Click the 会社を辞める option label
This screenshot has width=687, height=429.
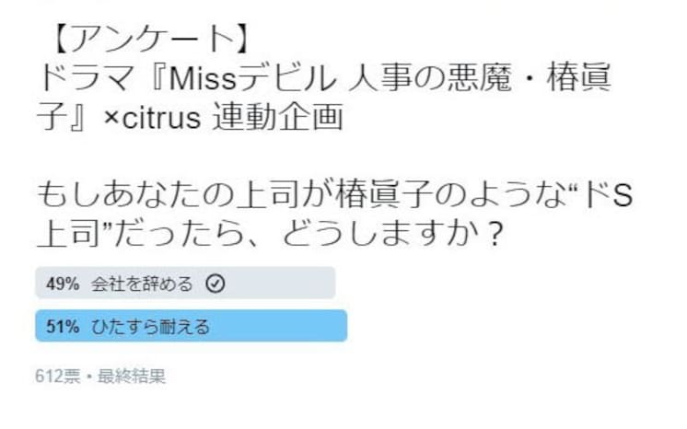tap(142, 284)
